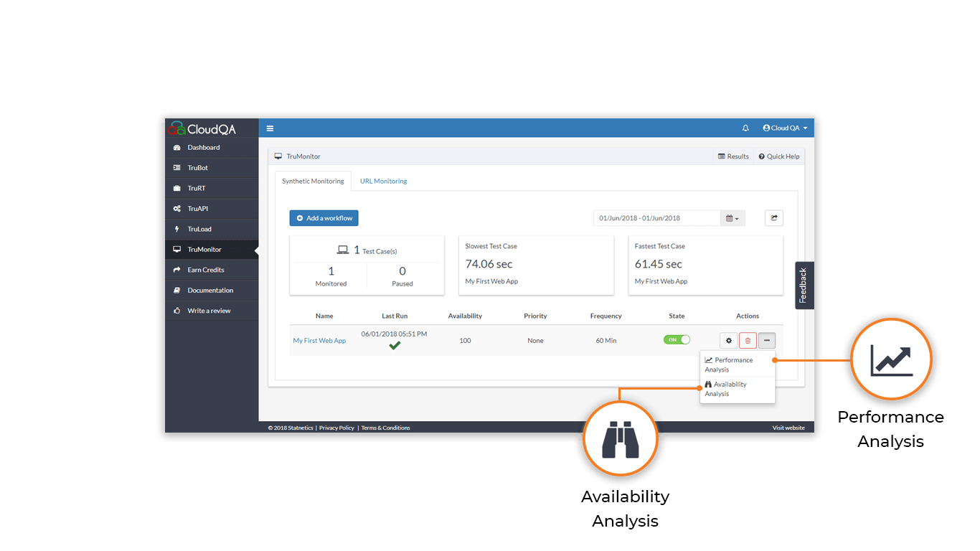980x551 pixels.
Task: Select Performance Analysis from the menu
Action: click(730, 364)
